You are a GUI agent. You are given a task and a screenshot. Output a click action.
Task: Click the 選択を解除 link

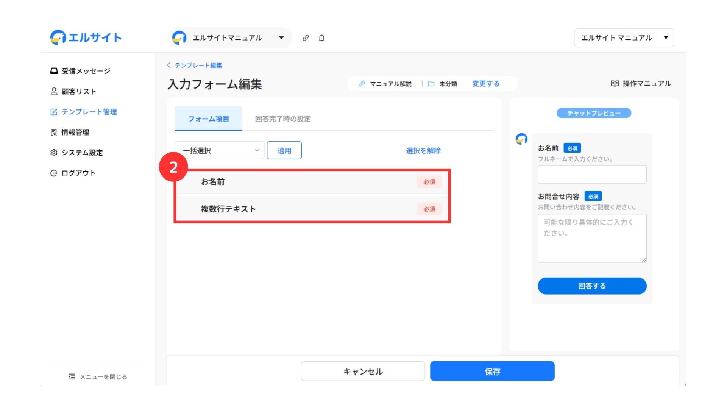[x=423, y=151]
